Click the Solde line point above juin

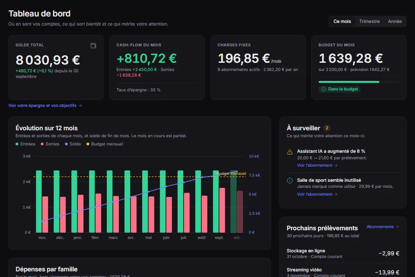pyautogui.click(x=166, y=187)
